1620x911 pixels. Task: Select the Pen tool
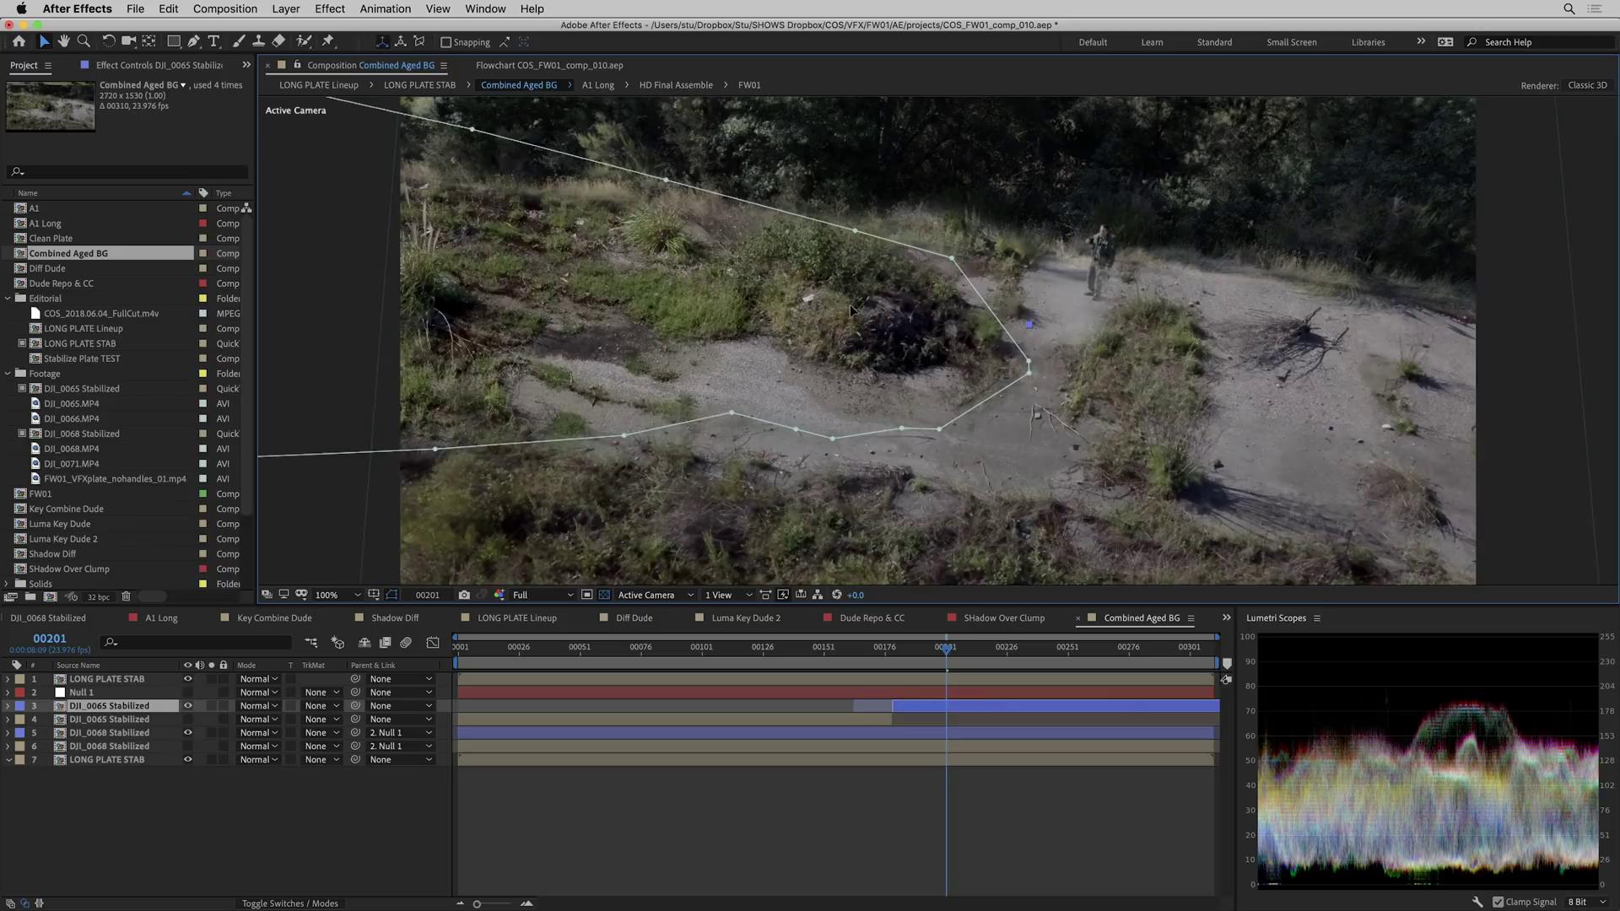(194, 41)
